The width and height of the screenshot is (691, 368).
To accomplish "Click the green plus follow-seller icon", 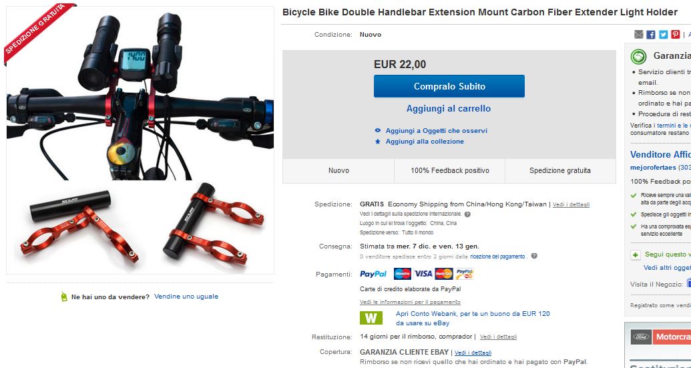I will coord(635,254).
